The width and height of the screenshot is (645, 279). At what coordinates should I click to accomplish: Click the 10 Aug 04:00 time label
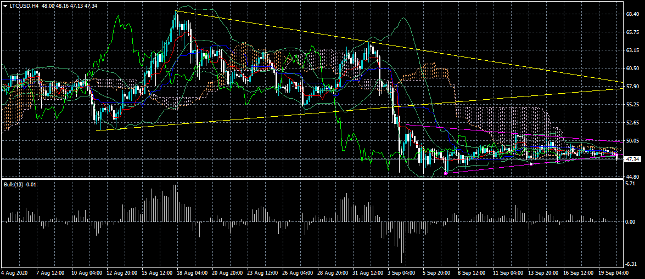[86, 272]
